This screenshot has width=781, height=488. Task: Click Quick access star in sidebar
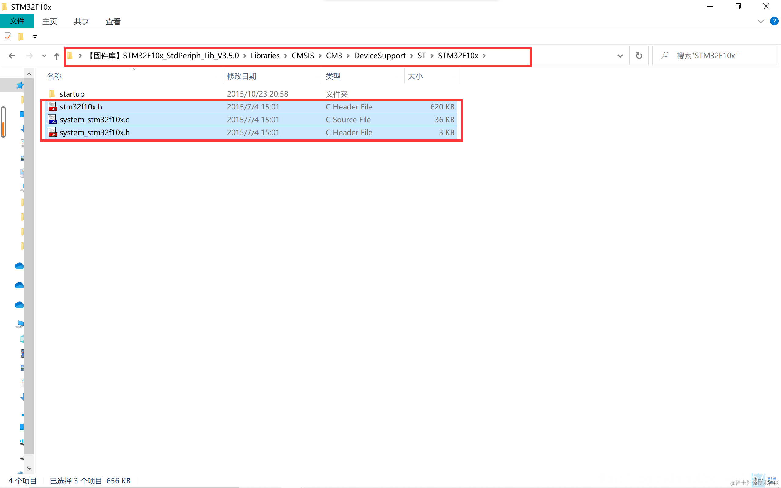(20, 85)
